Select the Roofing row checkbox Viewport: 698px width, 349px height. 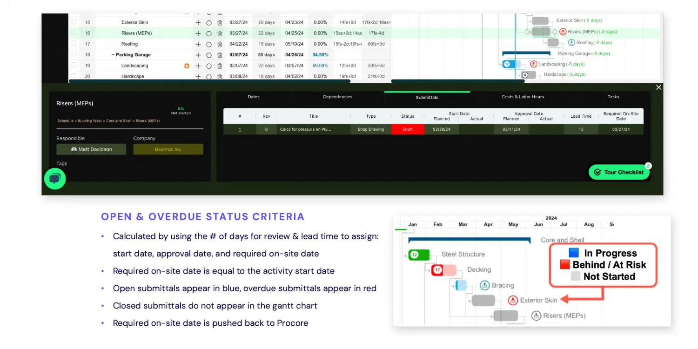pos(74,44)
